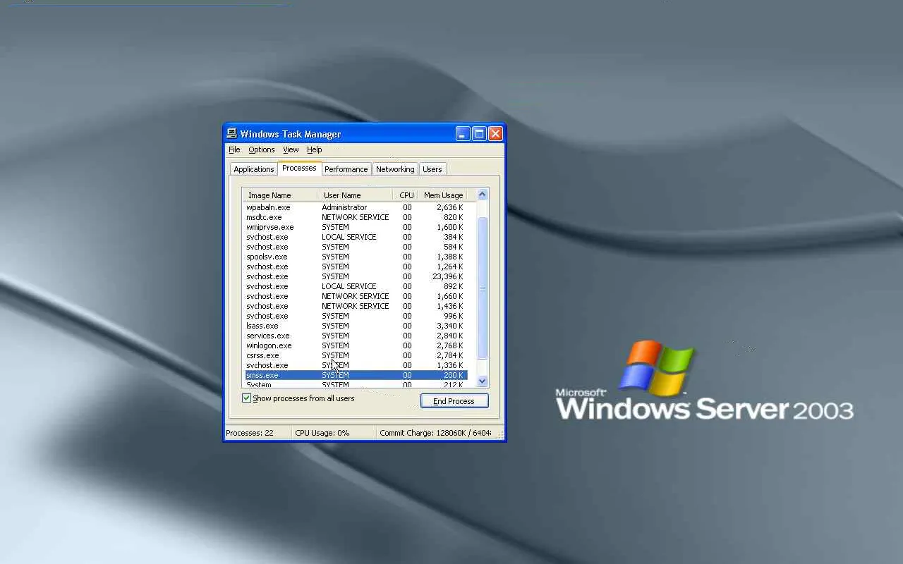
Task: Toggle Show processes from all users checkbox
Action: pos(247,398)
